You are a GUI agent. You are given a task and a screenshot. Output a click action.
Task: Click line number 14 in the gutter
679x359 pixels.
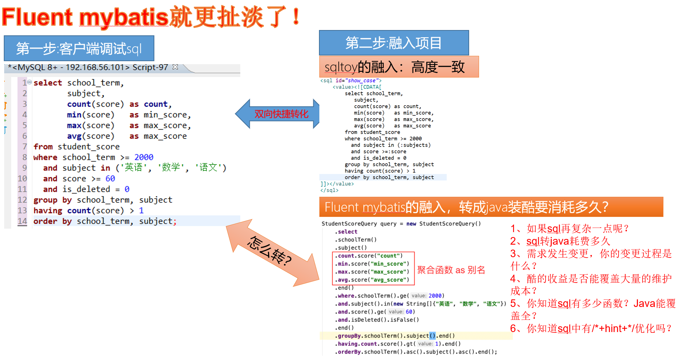pos(22,221)
